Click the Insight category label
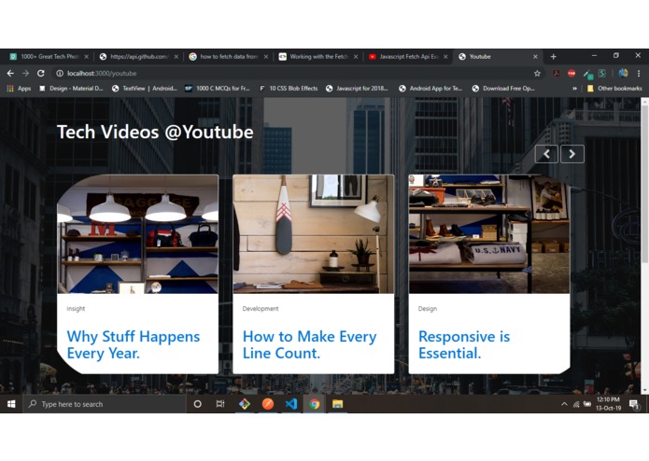649x461 pixels. pos(76,309)
